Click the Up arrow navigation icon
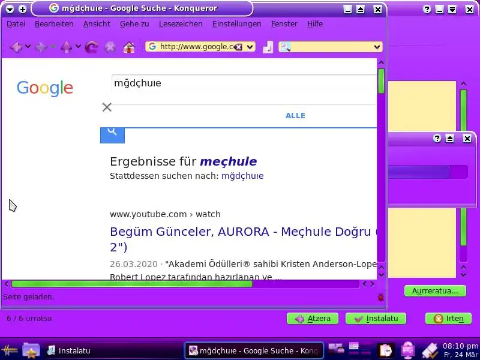Image resolution: width=480 pixels, height=360 pixels. point(66,47)
